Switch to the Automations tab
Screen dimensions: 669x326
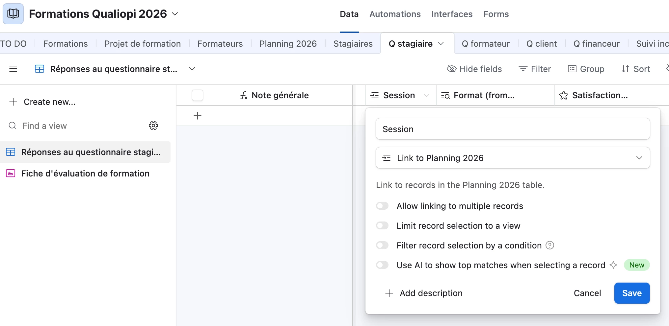395,14
